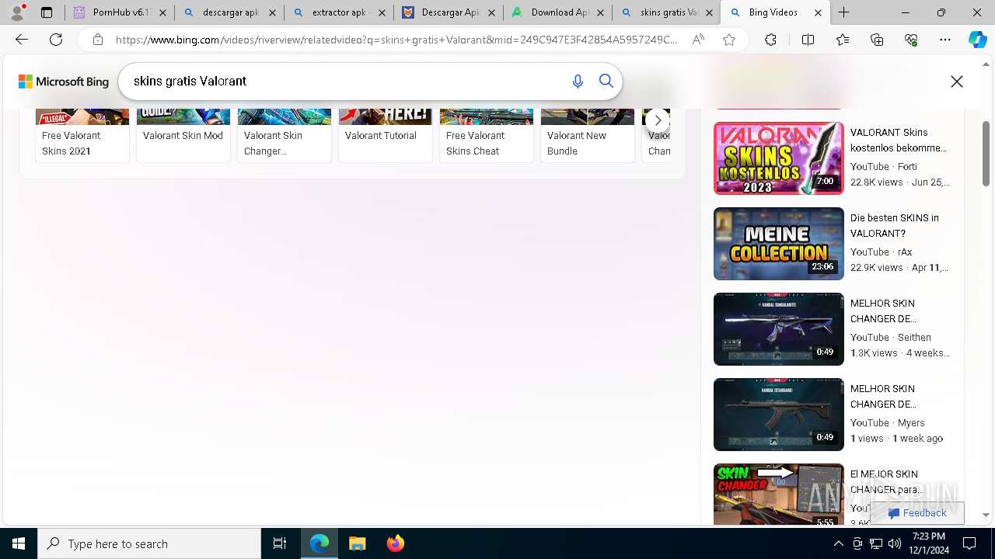Open Read aloud icon in address bar
The image size is (995, 559).
[x=698, y=40]
